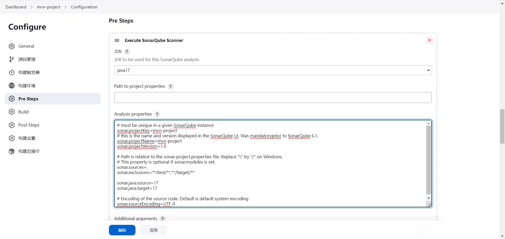Open help for the JDK field
Screen dimensions: 505x239
pos(127,51)
